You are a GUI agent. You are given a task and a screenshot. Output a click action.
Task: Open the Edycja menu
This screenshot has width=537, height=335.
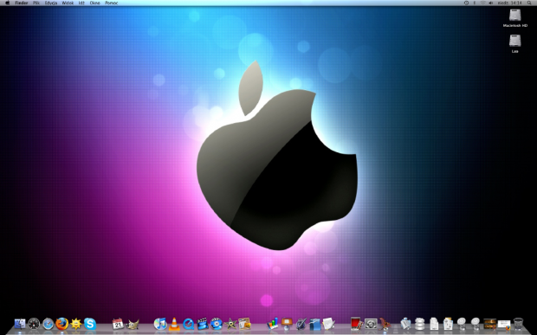(x=51, y=3)
